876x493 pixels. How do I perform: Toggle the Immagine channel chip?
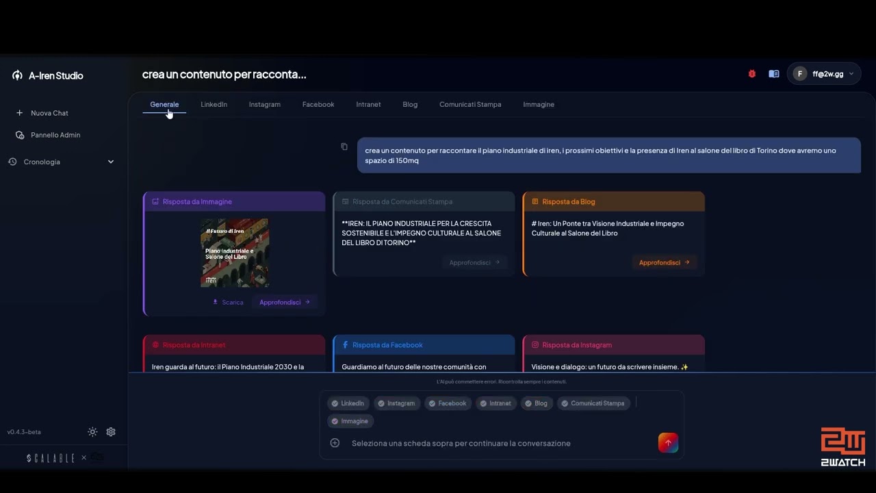click(350, 421)
